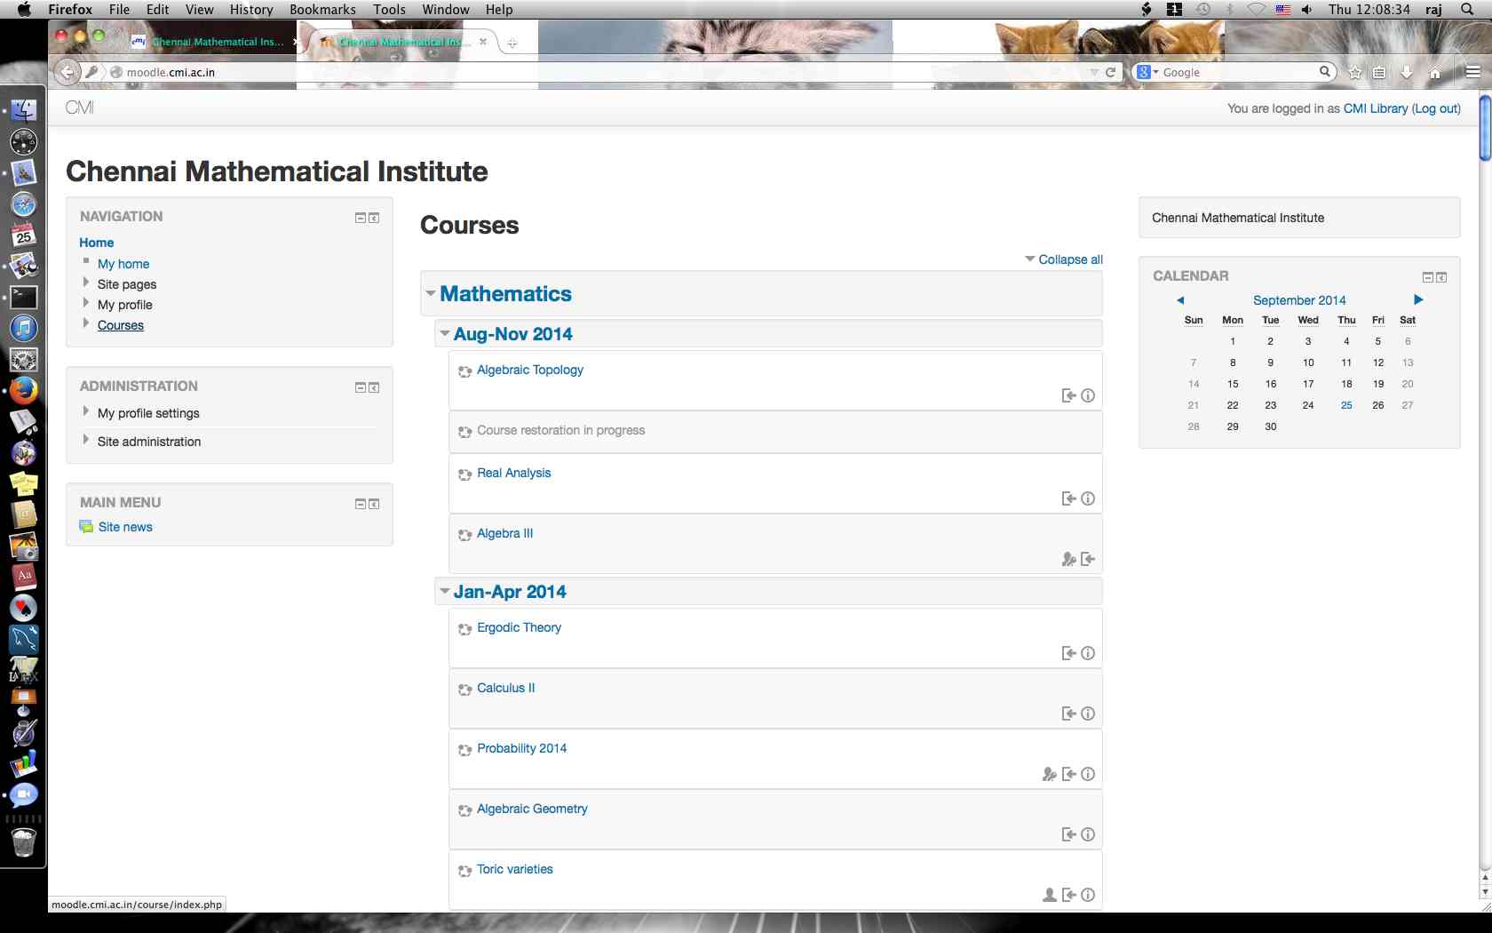
Task: Open summary info icon for Toric varieties
Action: tap(1088, 895)
